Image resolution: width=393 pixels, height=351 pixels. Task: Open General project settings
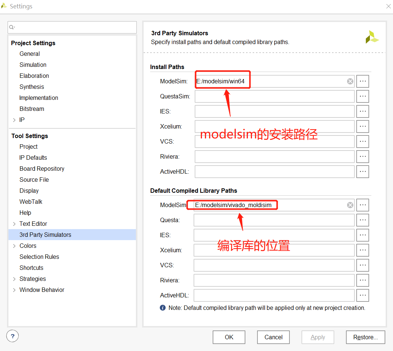30,54
